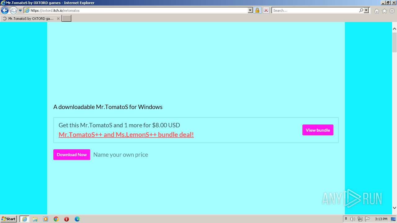Expand the search provider dropdown

(366, 11)
